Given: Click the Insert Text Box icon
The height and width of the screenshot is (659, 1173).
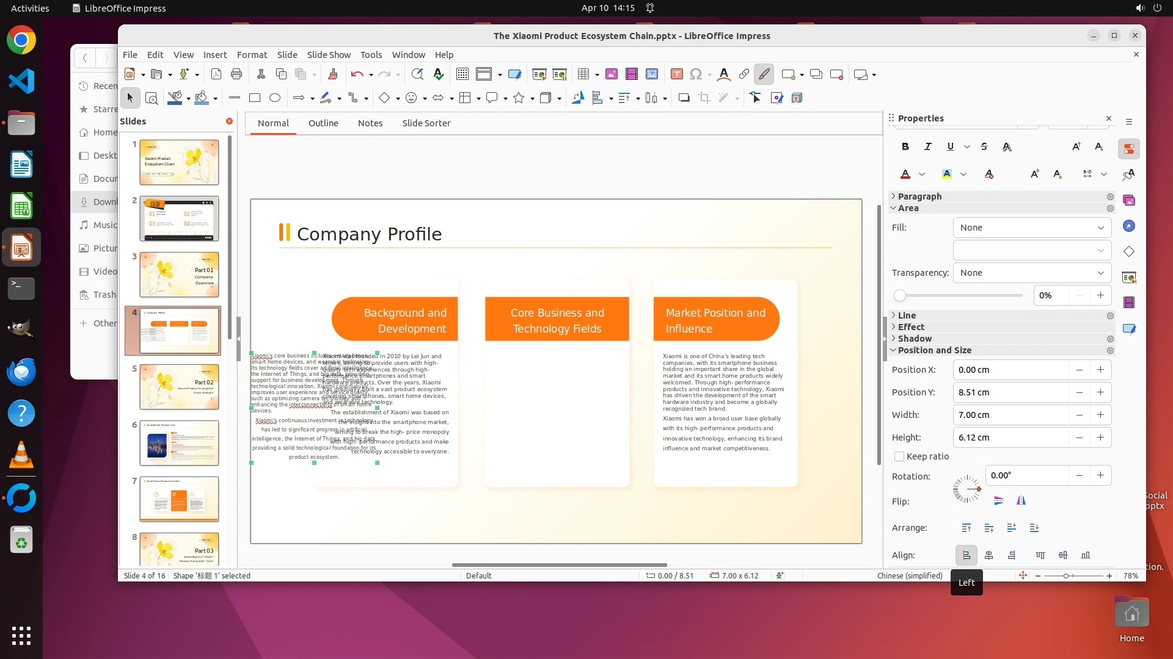Looking at the screenshot, I should (676, 74).
